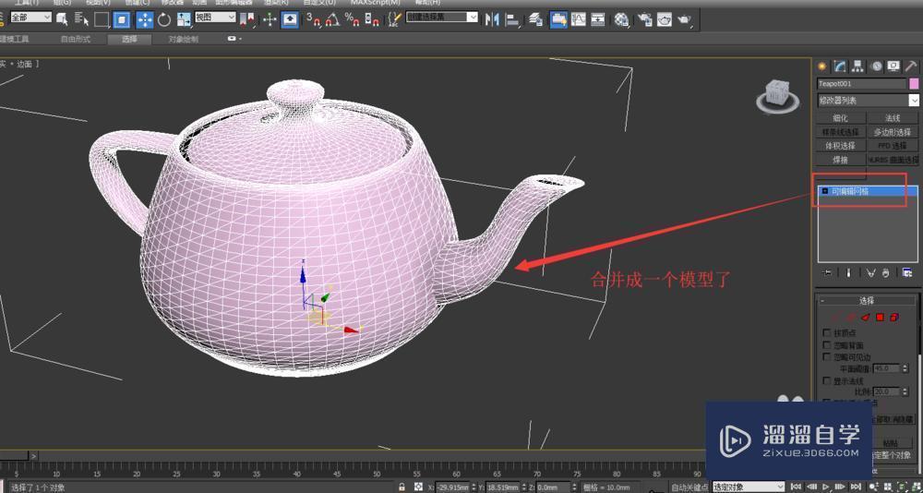The image size is (923, 493).
Task: Choose the rectangular selection region tool
Action: pyautogui.click(x=102, y=18)
